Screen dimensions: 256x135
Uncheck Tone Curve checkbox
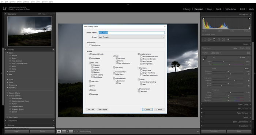click(90, 81)
